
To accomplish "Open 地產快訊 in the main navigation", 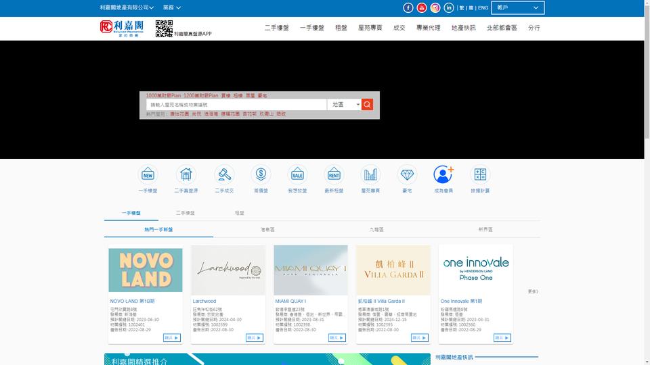I will coord(463,28).
